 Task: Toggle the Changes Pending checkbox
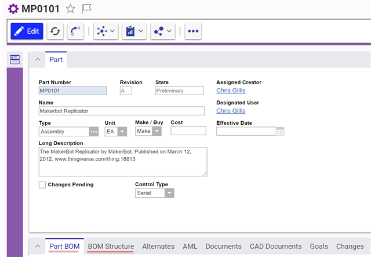[x=42, y=184]
